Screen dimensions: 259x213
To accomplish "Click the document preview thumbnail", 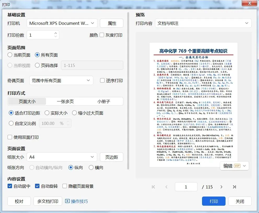I will point(193,105).
